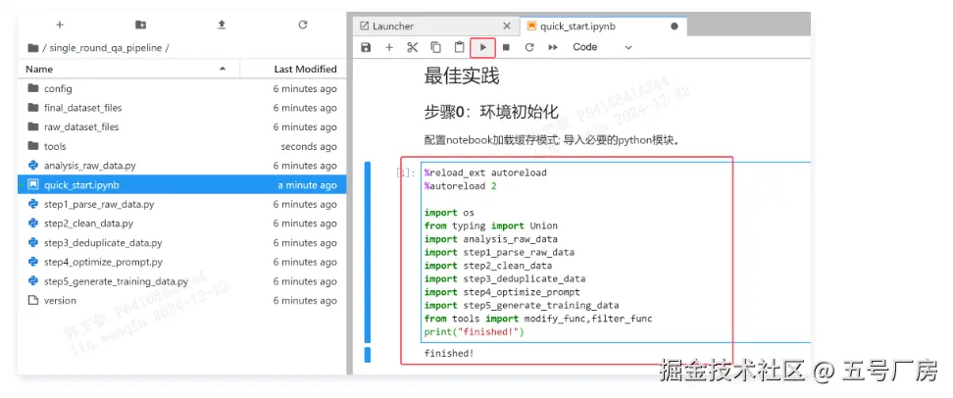Image resolution: width=953 pixels, height=398 pixels.
Task: Click the config folder icon
Action: (32, 88)
